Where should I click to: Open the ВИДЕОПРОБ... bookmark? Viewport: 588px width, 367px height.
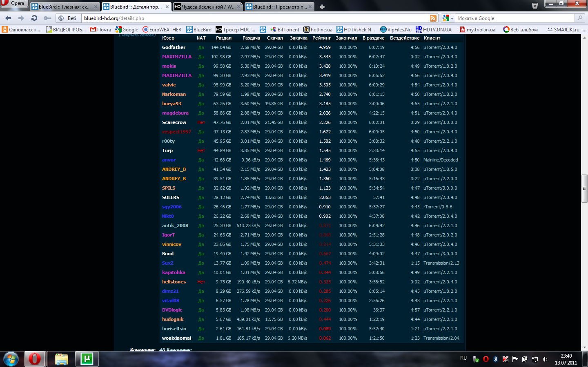point(66,29)
